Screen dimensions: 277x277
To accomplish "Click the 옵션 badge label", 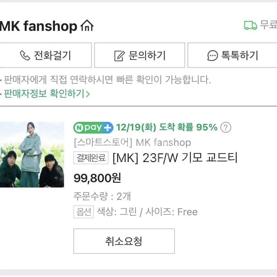I will (84, 212).
